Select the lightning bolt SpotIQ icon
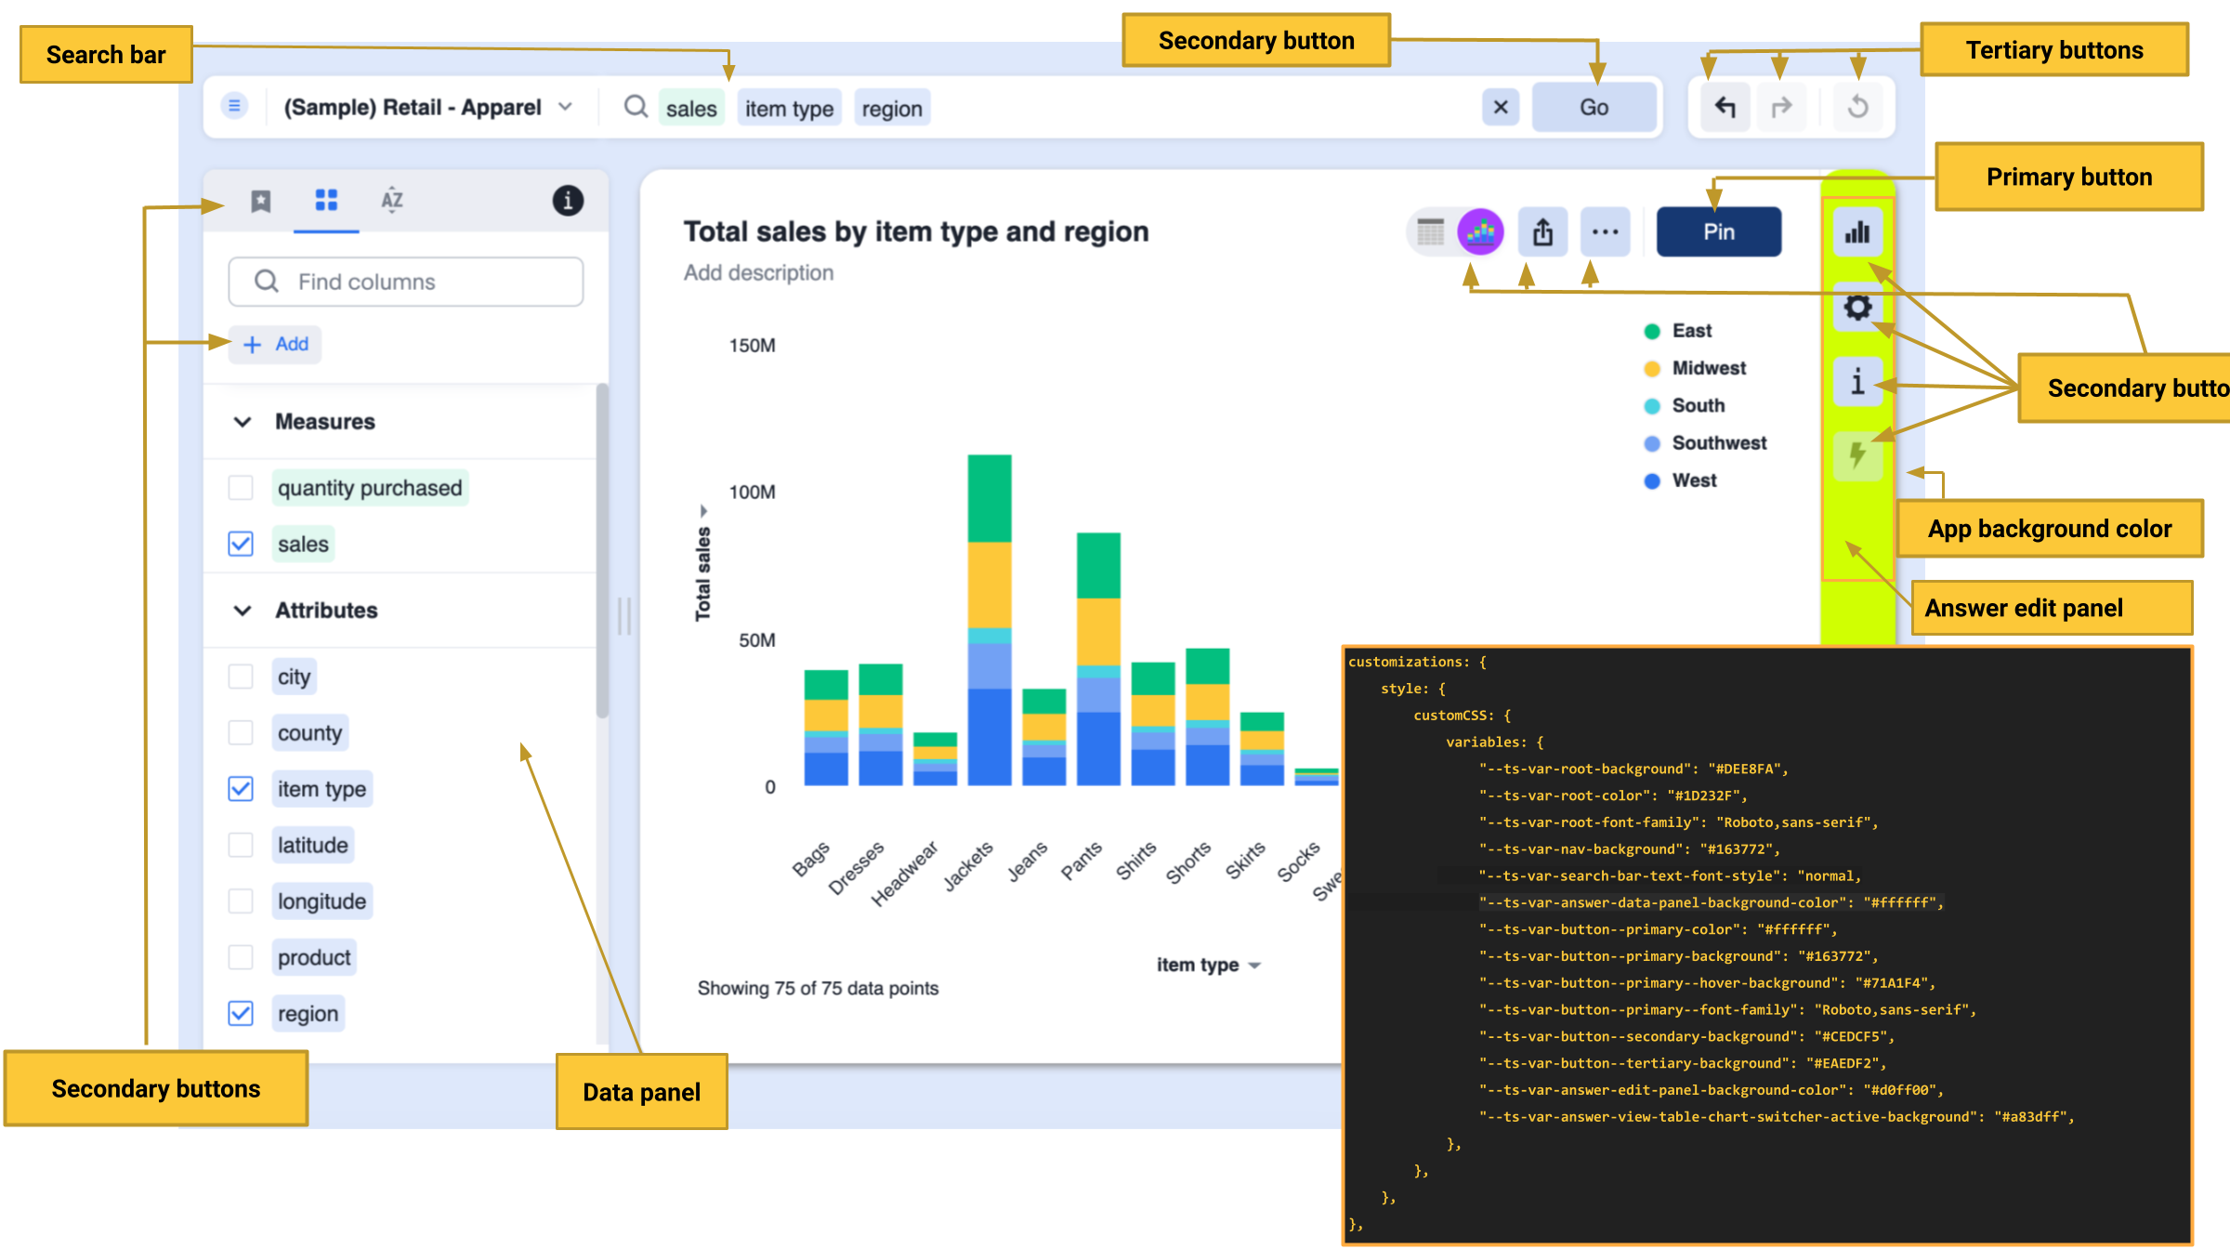This screenshot has width=2230, height=1249. click(1856, 454)
